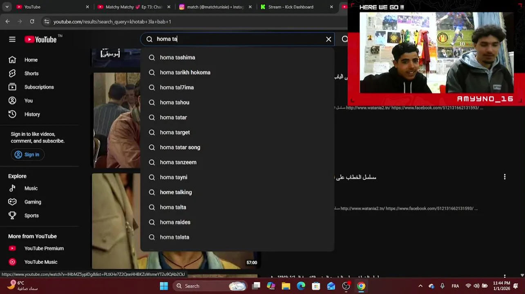The image size is (525, 294).
Task: Click the search magnifier button right of search box
Action: pos(344,39)
